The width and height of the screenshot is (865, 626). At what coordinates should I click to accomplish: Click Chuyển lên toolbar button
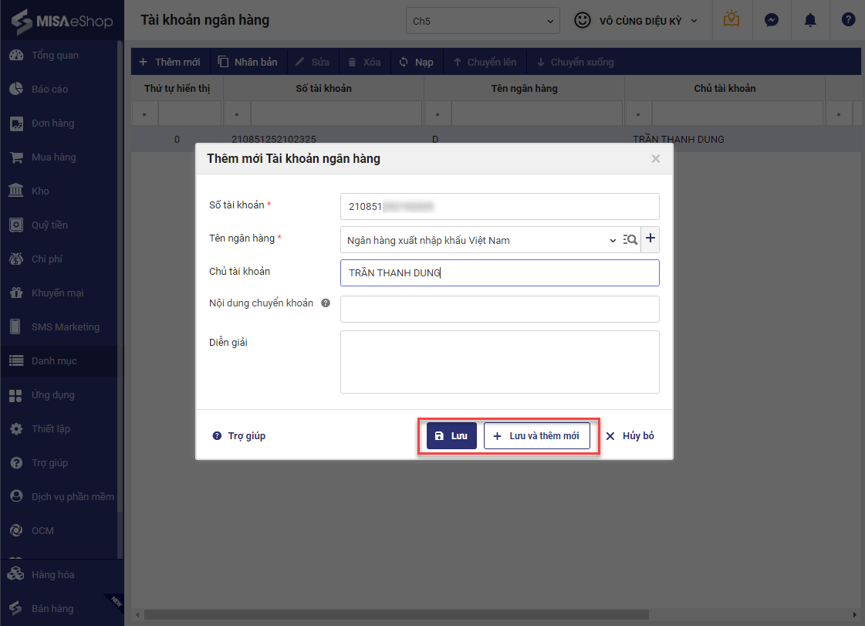[485, 62]
